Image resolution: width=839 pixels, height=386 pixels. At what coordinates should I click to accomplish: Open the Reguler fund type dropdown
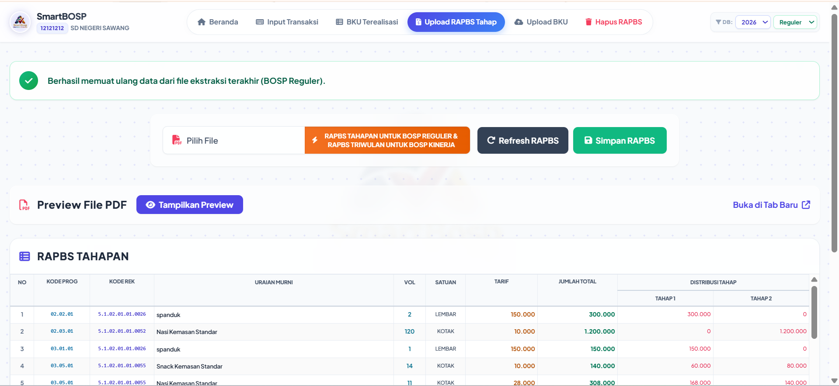tap(795, 22)
